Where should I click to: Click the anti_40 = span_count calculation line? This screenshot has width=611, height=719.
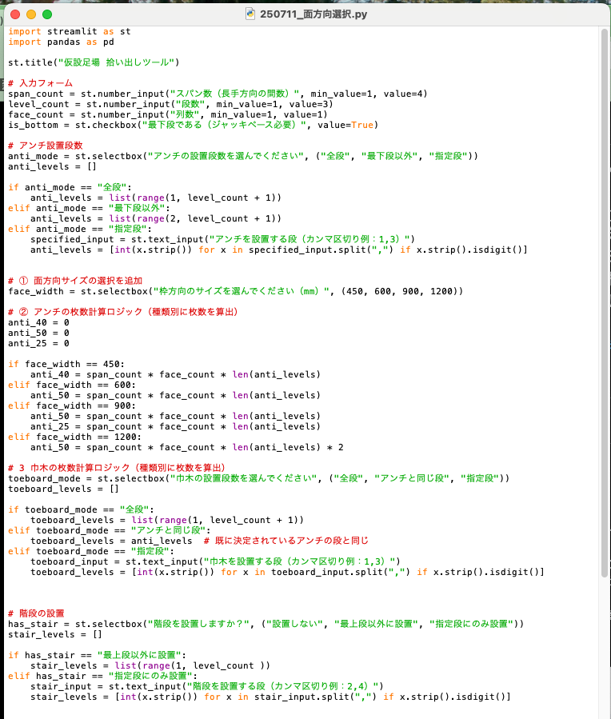[x=176, y=374]
